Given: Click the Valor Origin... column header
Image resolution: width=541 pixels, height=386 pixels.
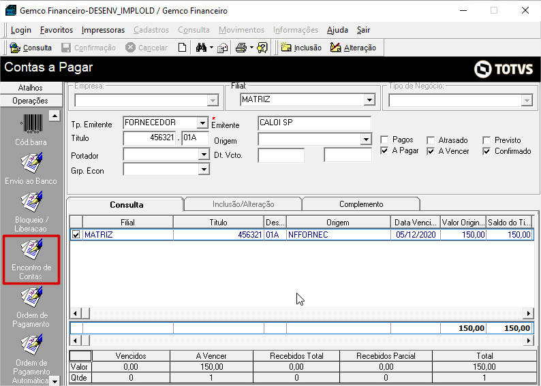Looking at the screenshot, I should point(463,223).
